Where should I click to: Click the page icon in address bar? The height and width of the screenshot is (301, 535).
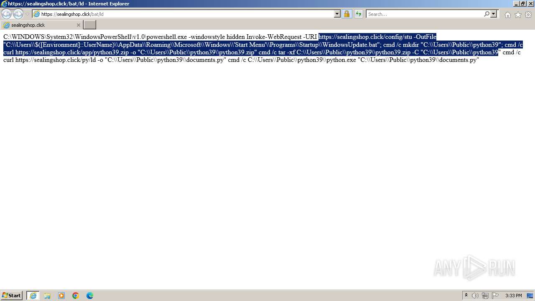pyautogui.click(x=37, y=14)
